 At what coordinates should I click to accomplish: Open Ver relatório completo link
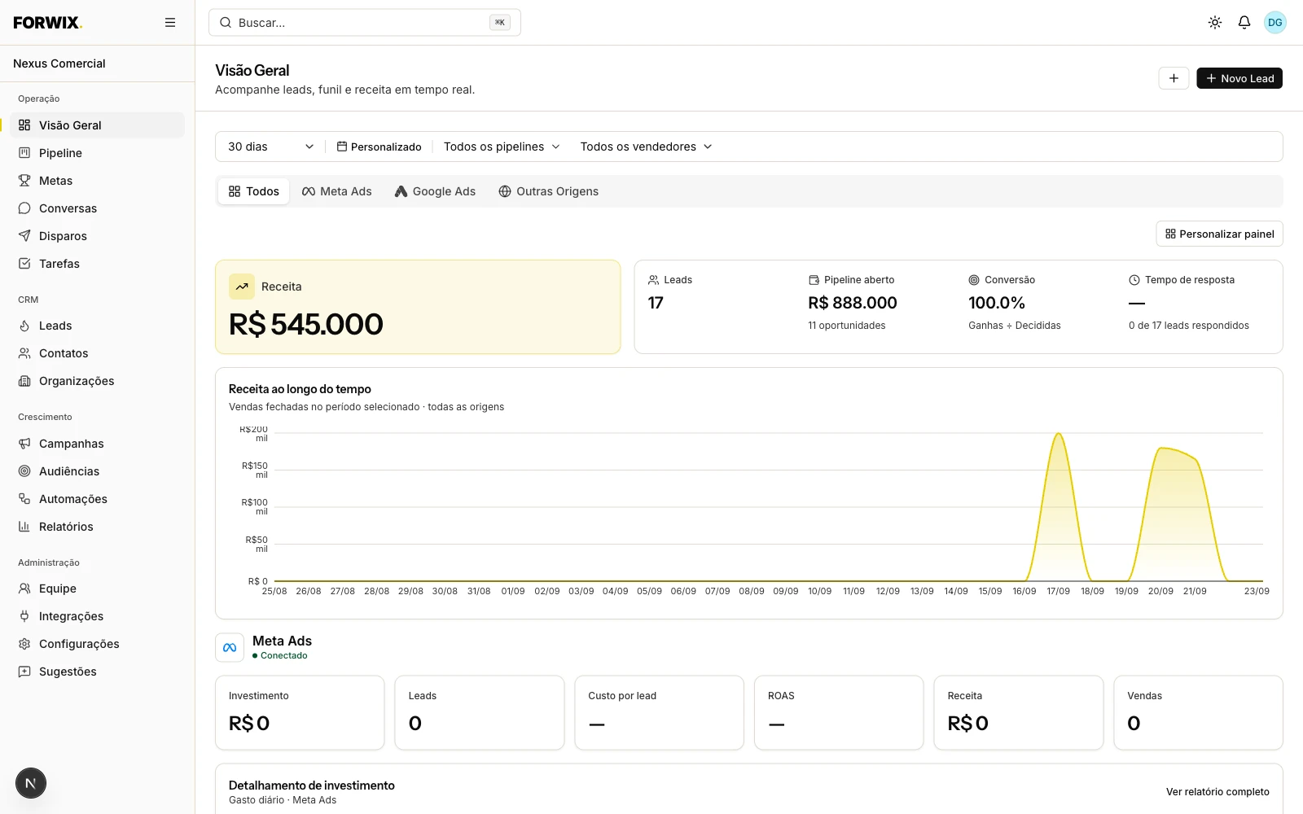pos(1217,792)
